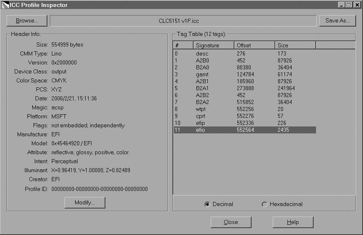The height and width of the screenshot is (235, 363).
Task: Click the Flags value not embedded, independently
Action: pyautogui.click(x=88, y=126)
